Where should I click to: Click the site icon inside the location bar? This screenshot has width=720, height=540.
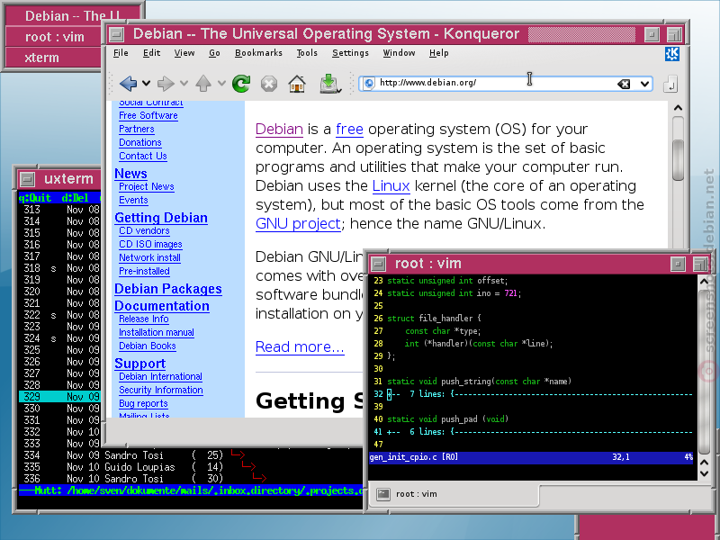click(x=369, y=83)
